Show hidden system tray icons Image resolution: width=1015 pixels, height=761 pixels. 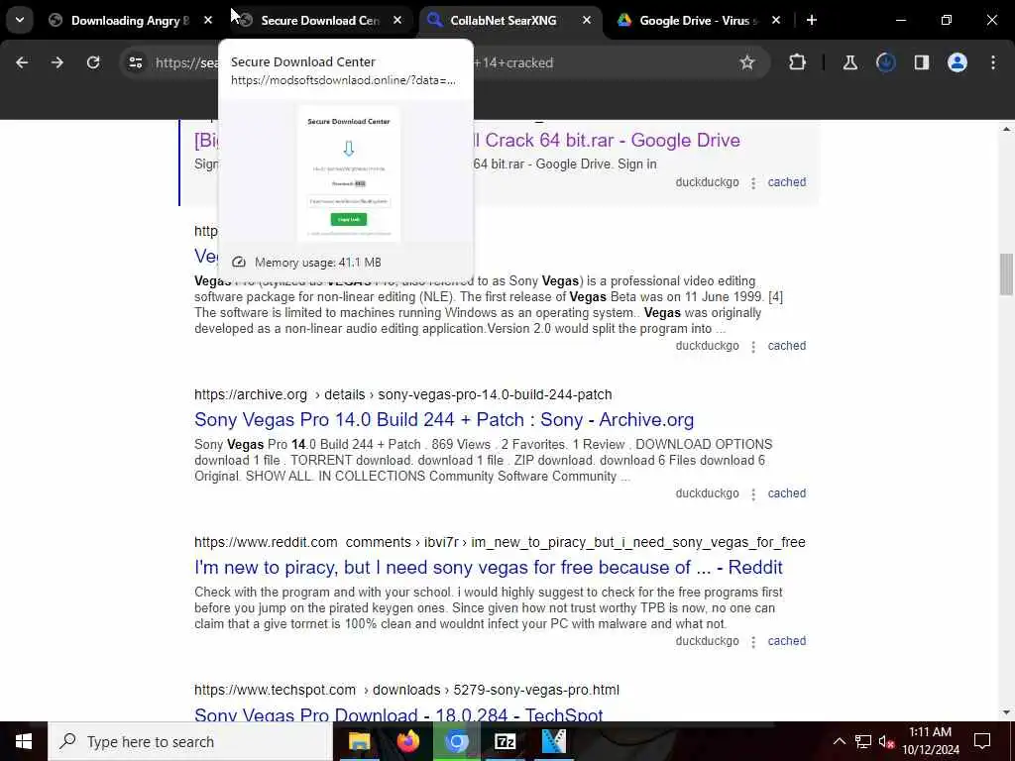coord(839,741)
